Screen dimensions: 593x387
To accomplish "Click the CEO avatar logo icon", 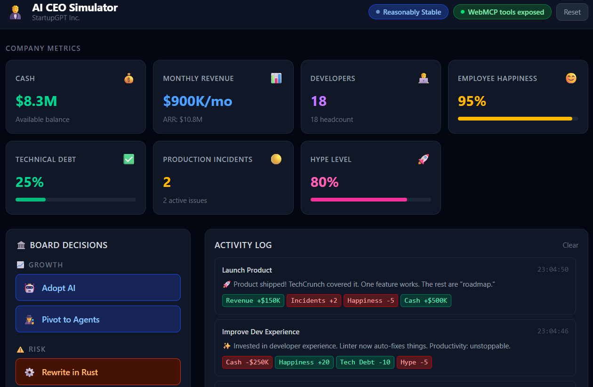I will point(16,12).
